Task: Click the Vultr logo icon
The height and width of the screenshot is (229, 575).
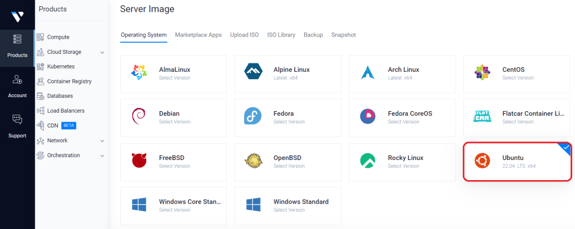Action: click(x=17, y=16)
